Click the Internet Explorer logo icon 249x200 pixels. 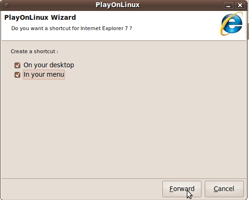(x=232, y=24)
